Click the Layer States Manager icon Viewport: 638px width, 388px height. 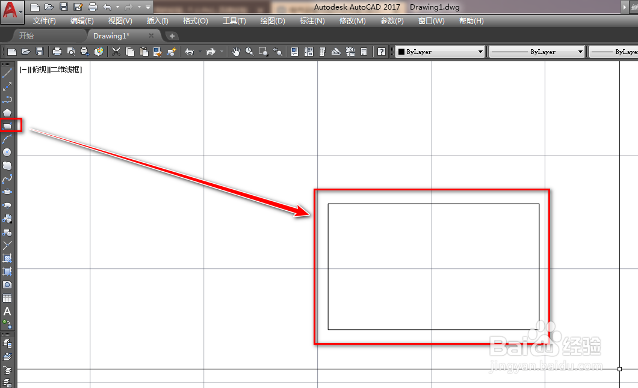pos(7,383)
